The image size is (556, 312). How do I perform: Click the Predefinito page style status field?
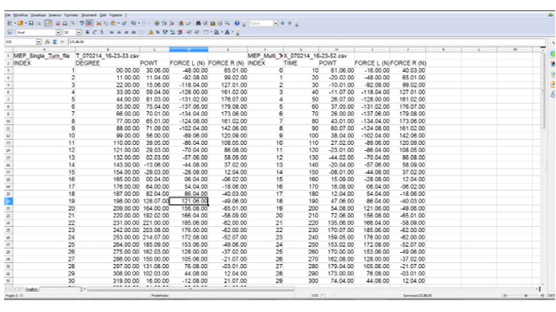click(x=160, y=295)
